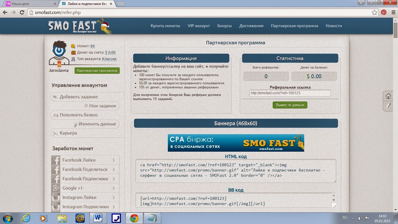Image resolution: width=398 pixels, height=224 pixels.
Task: Click the gold coins icon next to Монет
Action: click(73, 46)
